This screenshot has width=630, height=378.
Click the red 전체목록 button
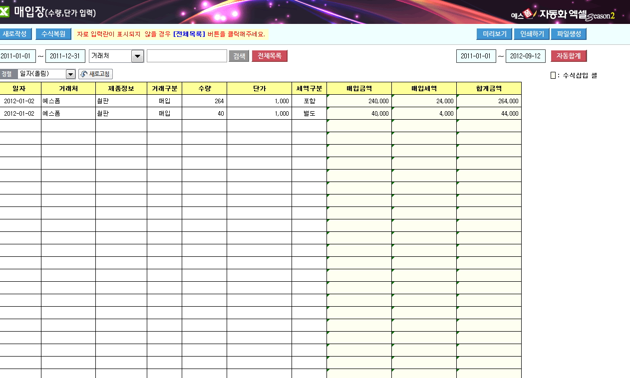[x=270, y=56]
